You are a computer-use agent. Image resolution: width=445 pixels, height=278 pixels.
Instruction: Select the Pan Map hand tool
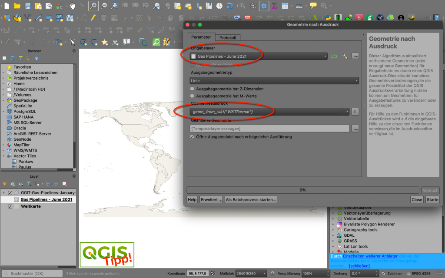click(73, 6)
